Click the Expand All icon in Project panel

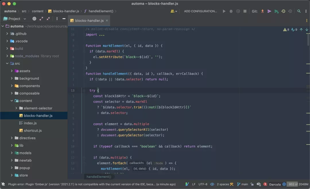[x=41, y=19]
